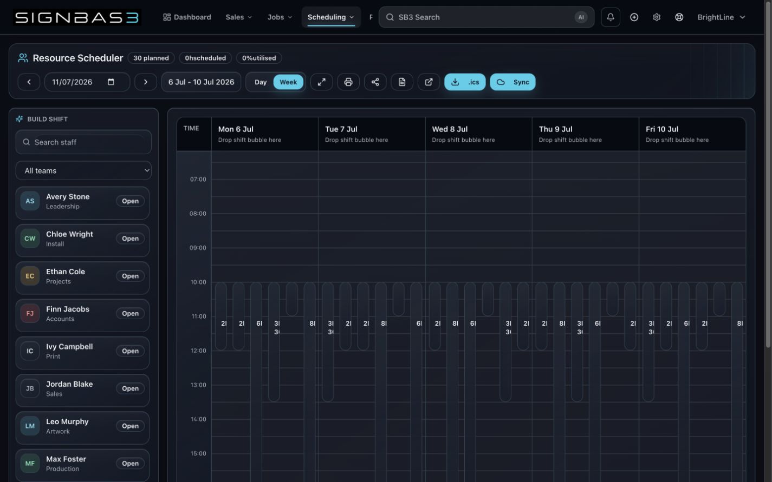Click the 6 Jul - 10 Jul 2026 range
Image resolution: width=772 pixels, height=482 pixels.
pos(201,82)
